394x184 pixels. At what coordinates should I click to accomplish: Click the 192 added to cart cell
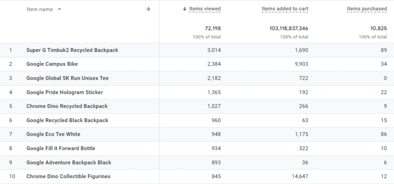pos(304,92)
